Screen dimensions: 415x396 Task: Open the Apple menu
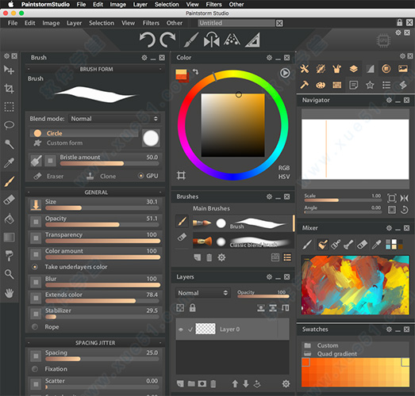pos(11,4)
